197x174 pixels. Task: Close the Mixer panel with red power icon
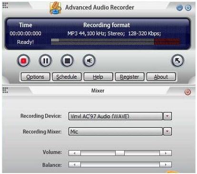(187, 92)
